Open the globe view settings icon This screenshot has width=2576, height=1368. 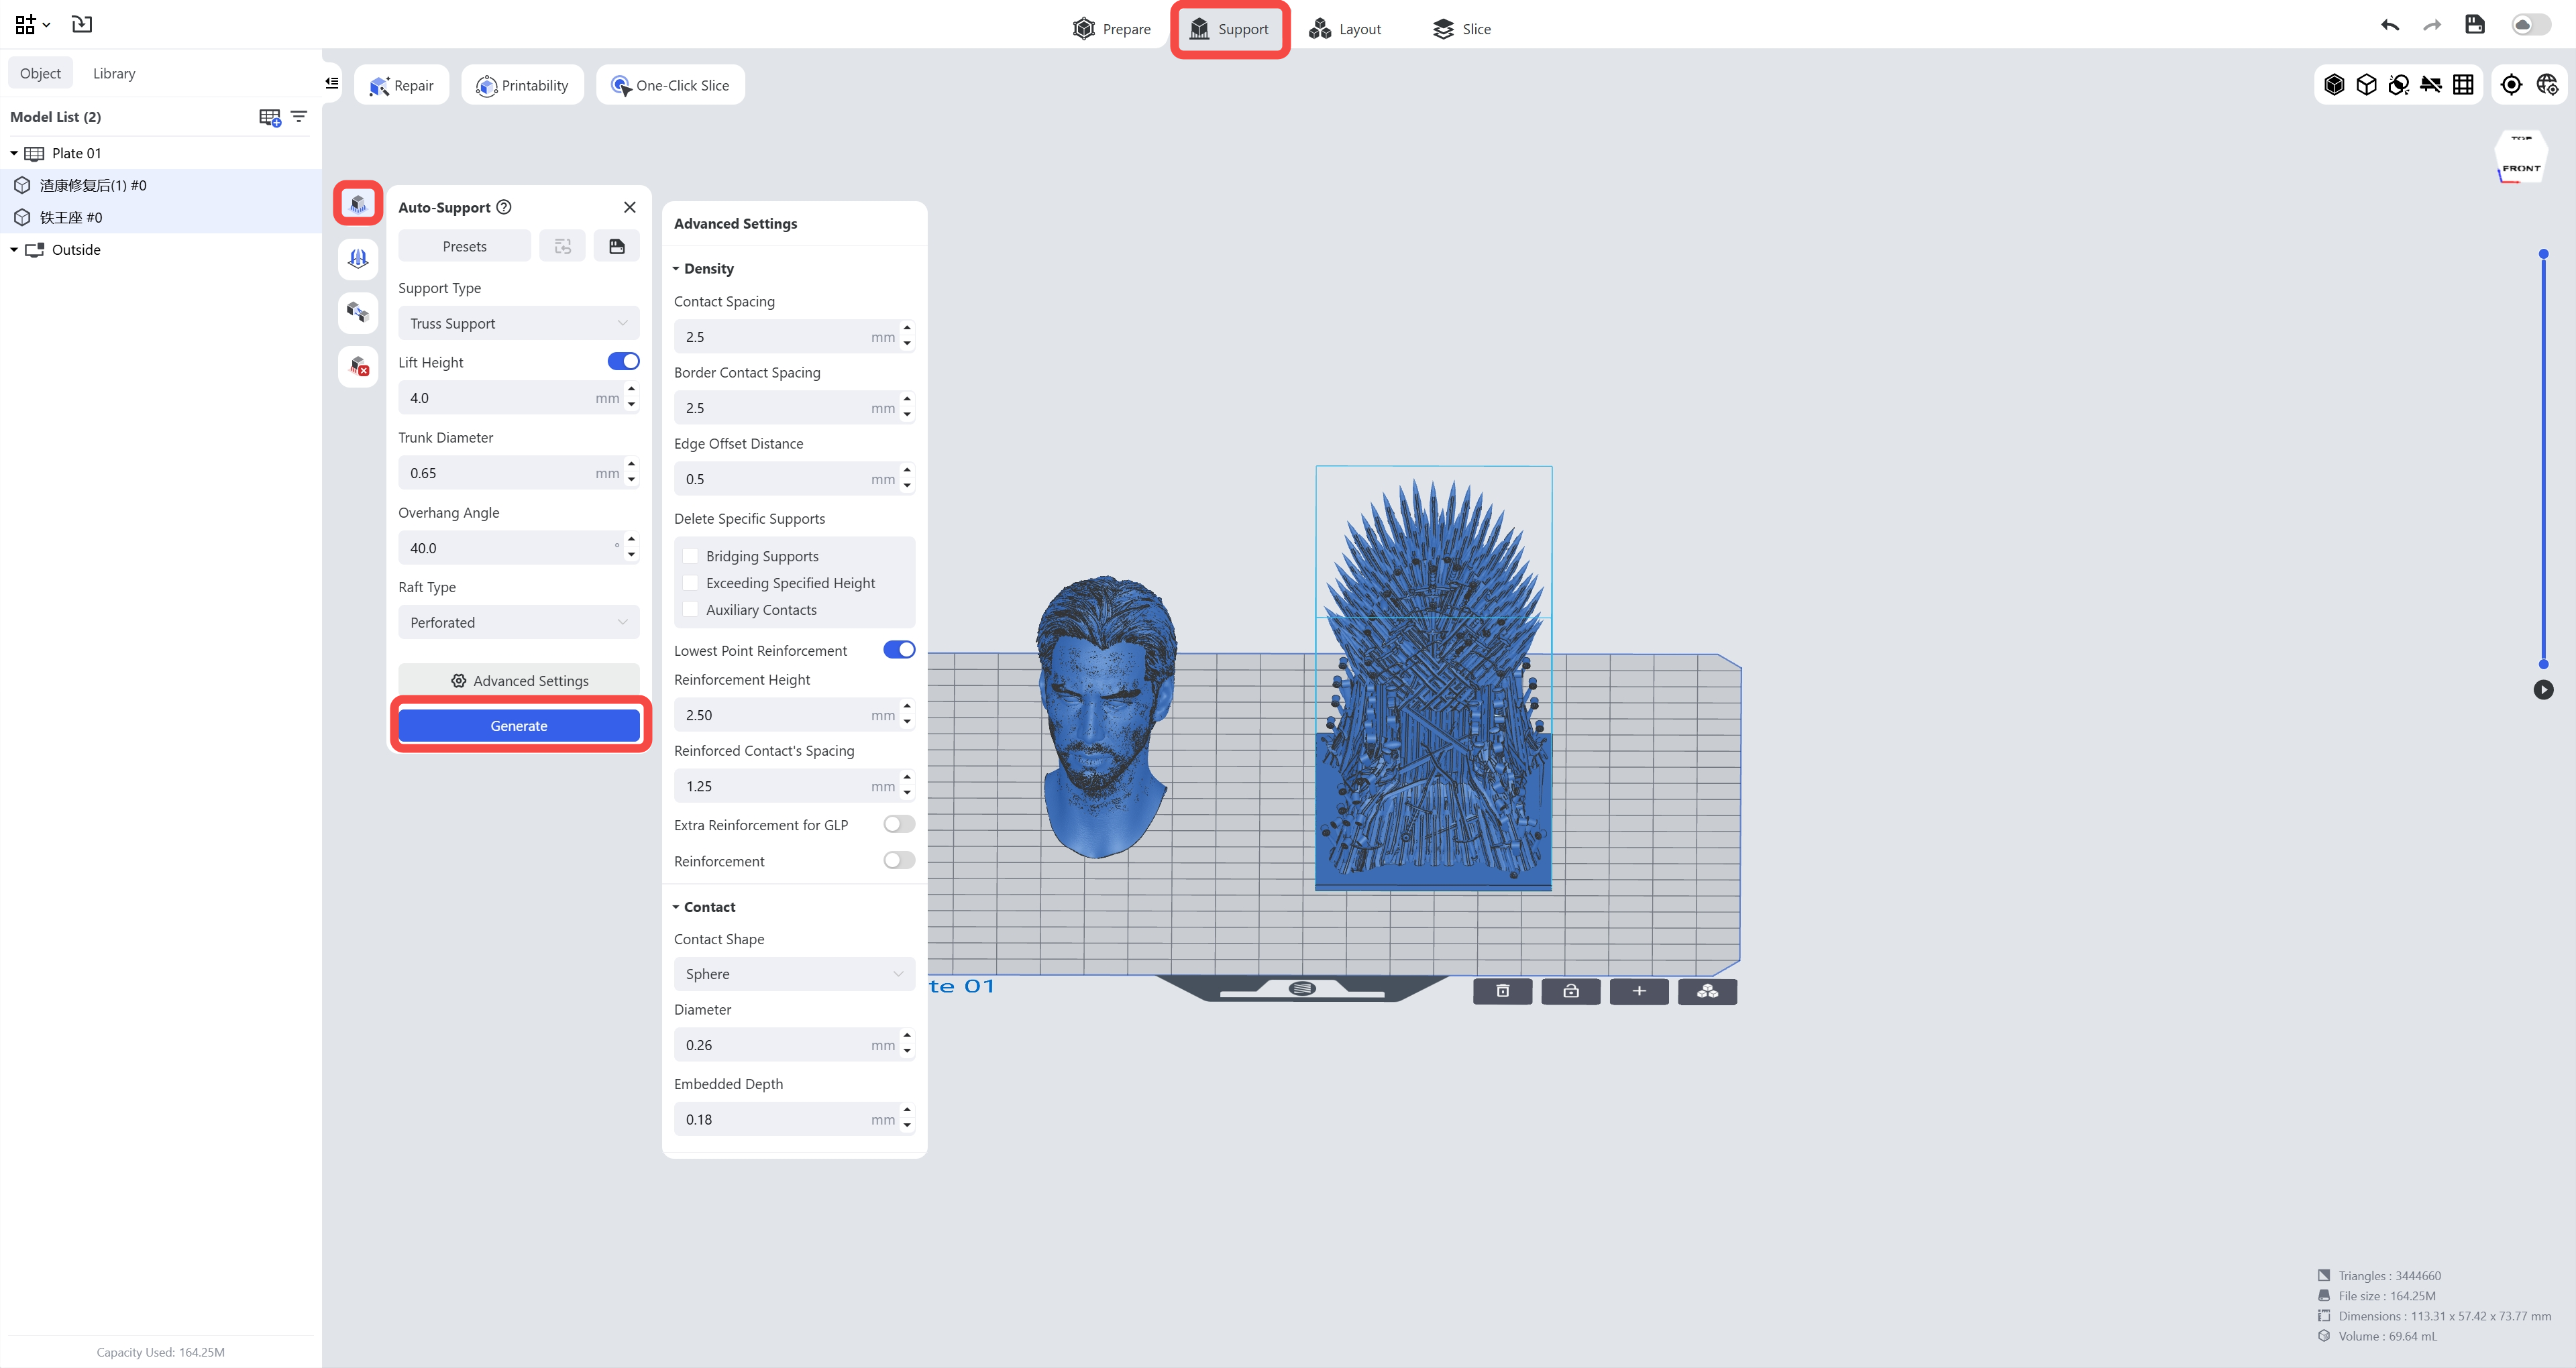(2547, 85)
